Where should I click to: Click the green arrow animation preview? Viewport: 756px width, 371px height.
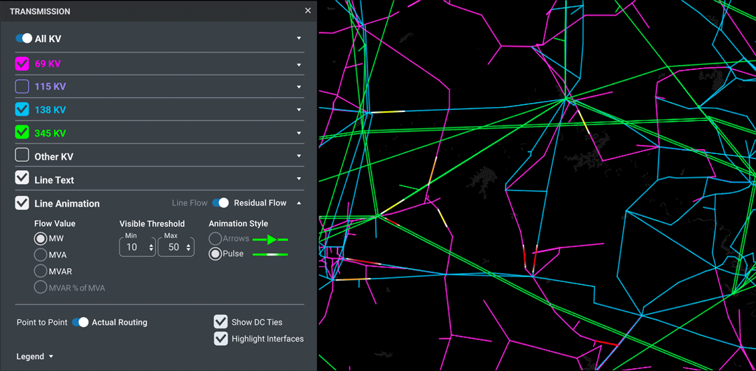point(270,239)
